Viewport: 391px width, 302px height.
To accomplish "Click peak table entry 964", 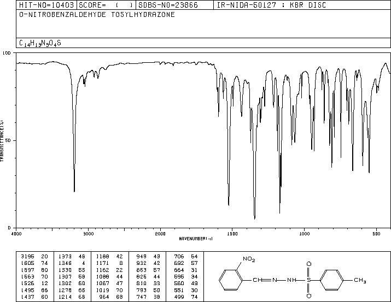I will coord(104,297).
